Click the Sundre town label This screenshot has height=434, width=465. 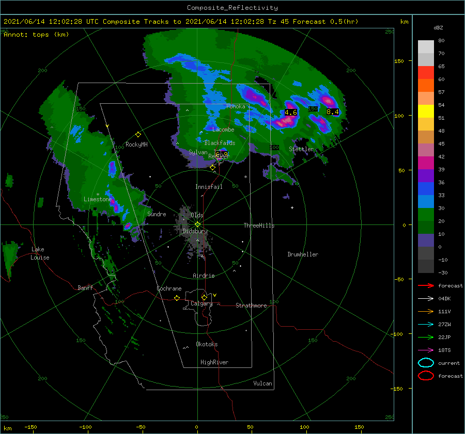157,214
